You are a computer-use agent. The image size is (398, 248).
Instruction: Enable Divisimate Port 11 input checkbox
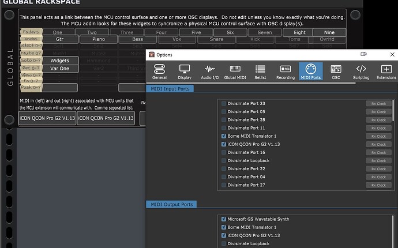point(224,127)
